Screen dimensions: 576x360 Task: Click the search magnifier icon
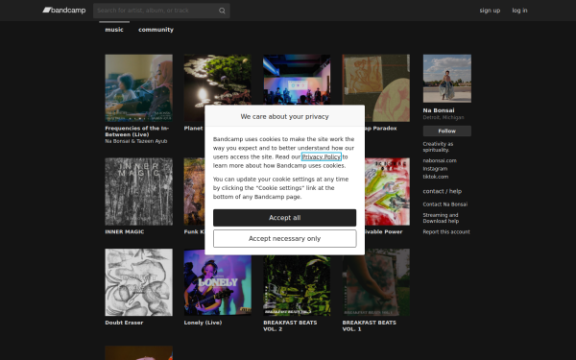[x=222, y=11]
